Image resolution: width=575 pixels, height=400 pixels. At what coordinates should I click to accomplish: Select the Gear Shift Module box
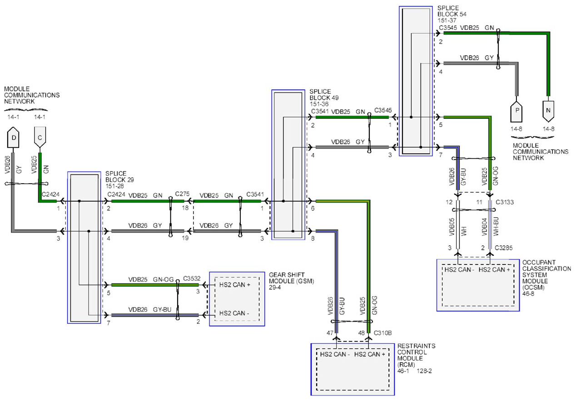[x=237, y=299]
